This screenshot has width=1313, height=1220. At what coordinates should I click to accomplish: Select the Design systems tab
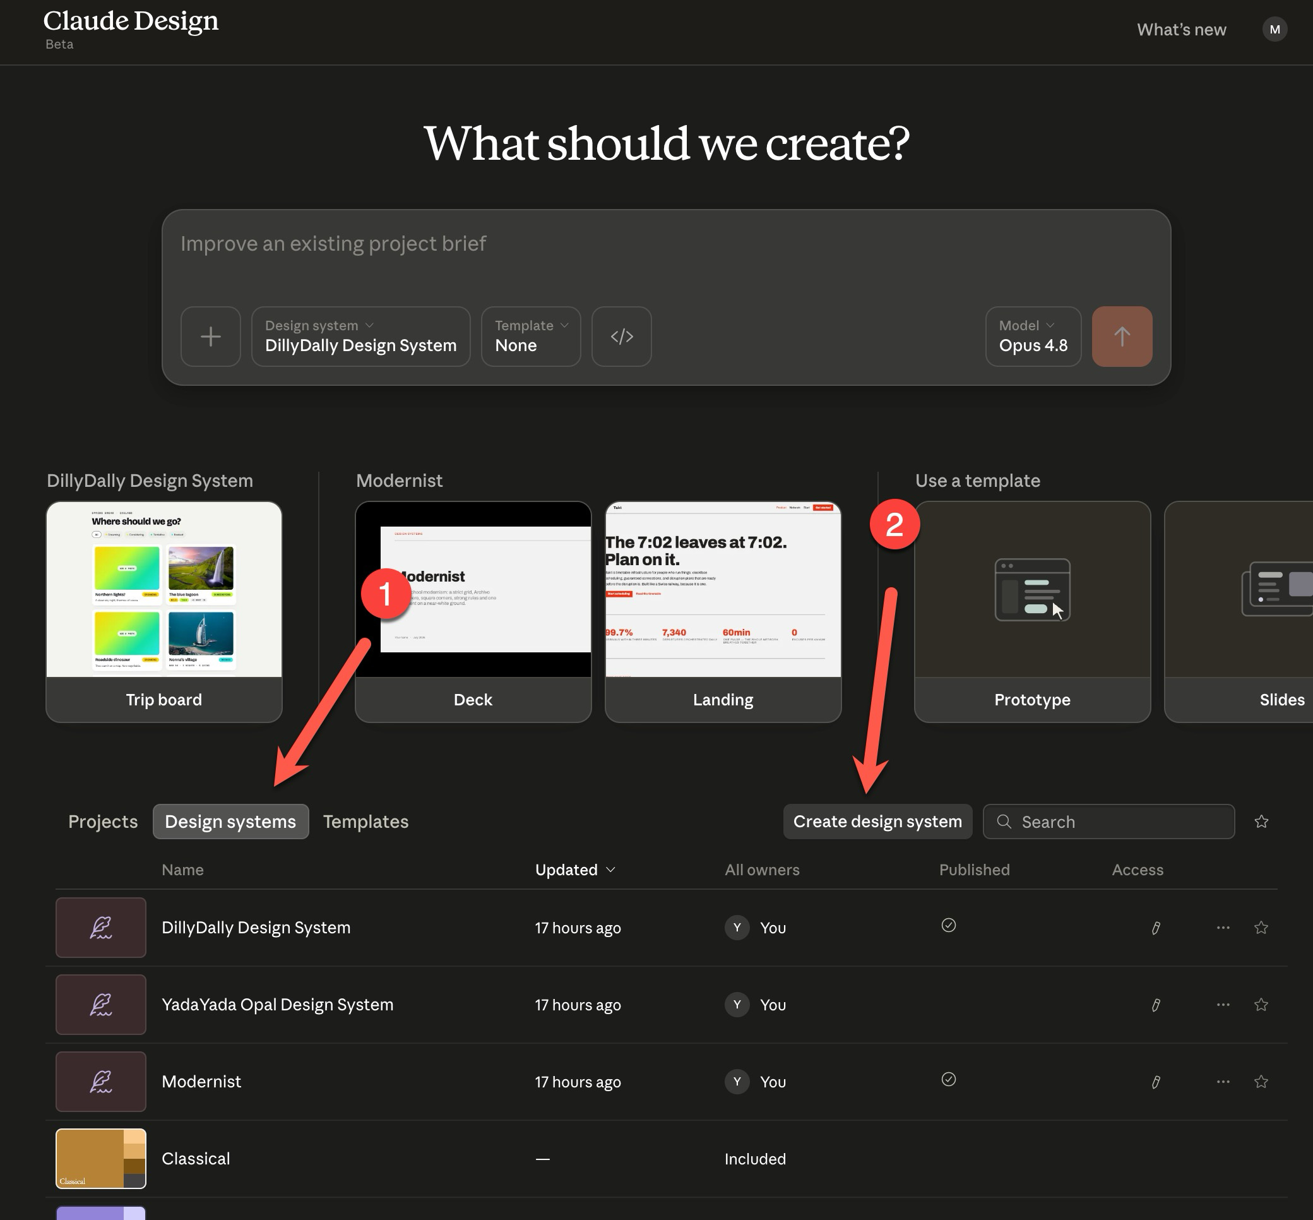click(230, 822)
